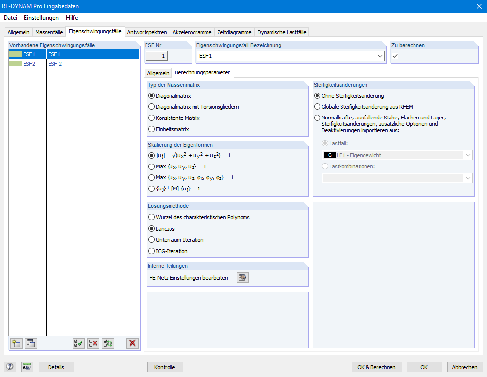The image size is (487, 377).
Task: Switch to the main Allgemein tab
Action: click(19, 32)
